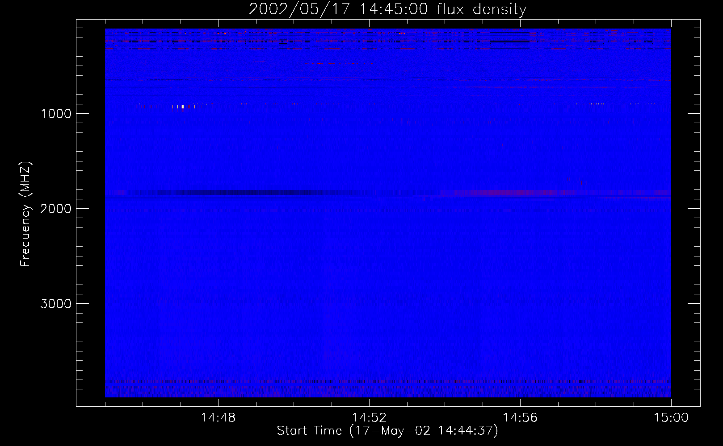
Task: Click the "Frequency (MHZ)" y-axis label
Action: (x=25, y=214)
